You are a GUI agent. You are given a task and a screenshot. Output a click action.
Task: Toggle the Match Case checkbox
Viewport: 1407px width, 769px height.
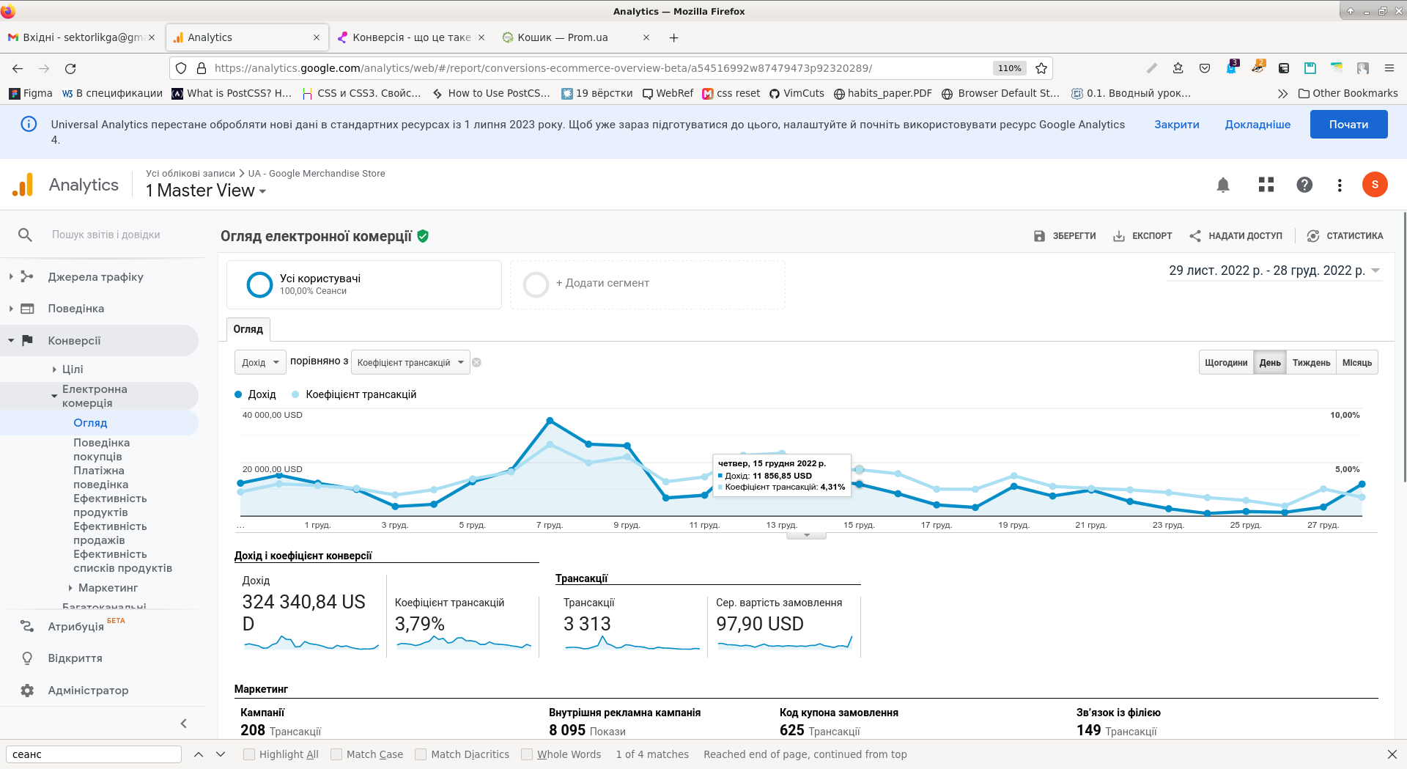point(336,754)
